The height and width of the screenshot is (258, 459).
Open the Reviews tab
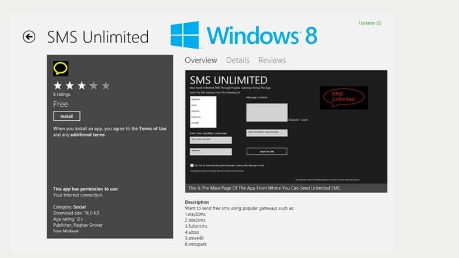[x=272, y=60]
